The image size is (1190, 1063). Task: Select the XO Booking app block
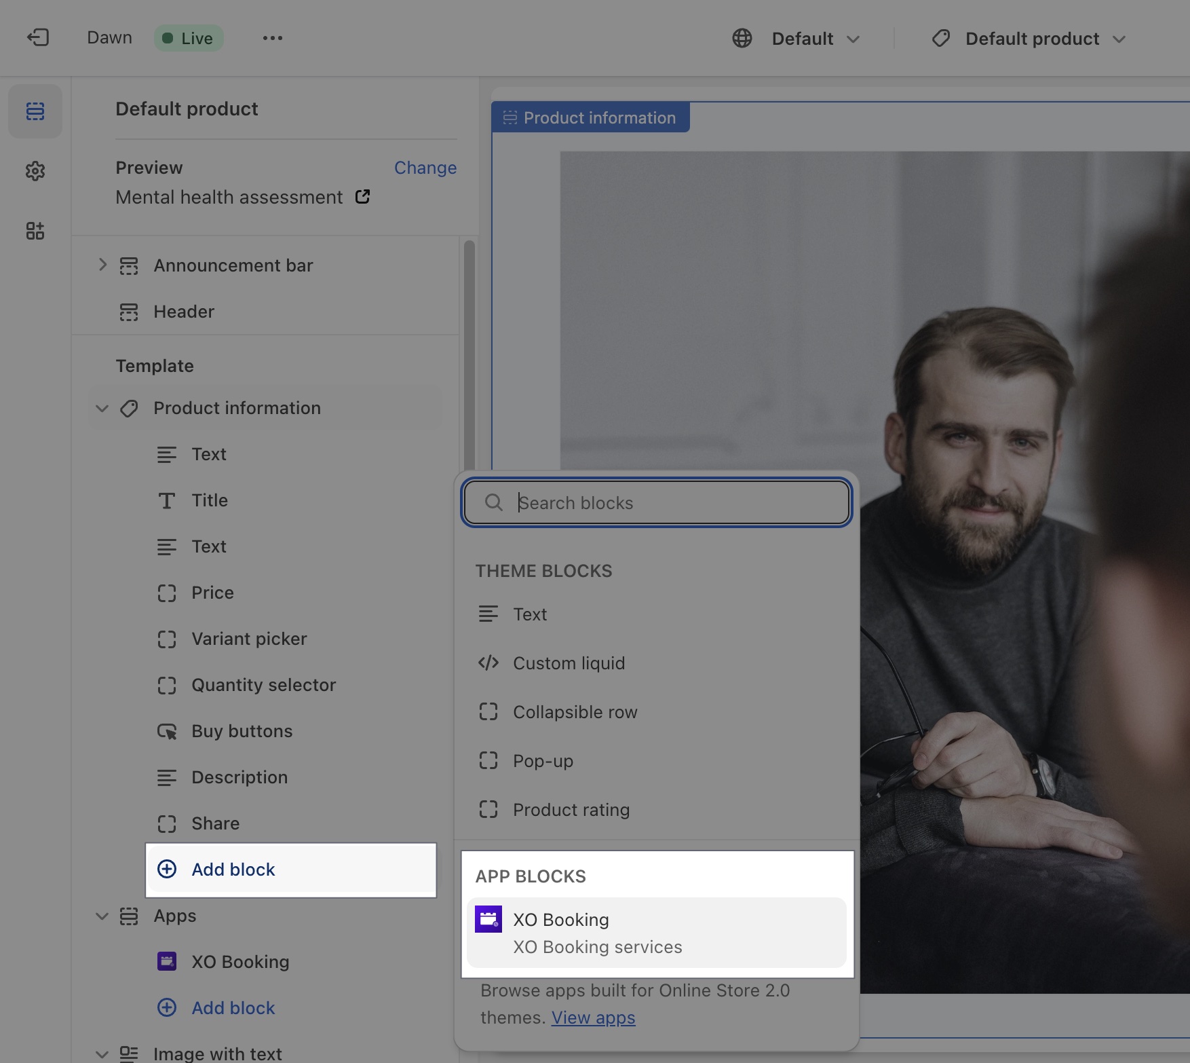coord(656,932)
